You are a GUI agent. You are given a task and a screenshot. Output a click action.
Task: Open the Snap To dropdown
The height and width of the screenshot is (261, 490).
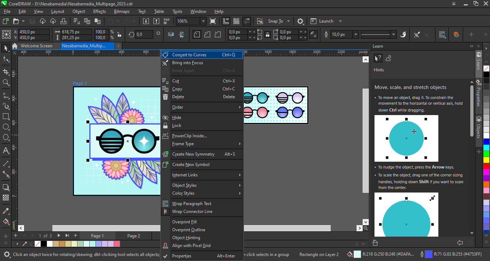[x=288, y=21]
